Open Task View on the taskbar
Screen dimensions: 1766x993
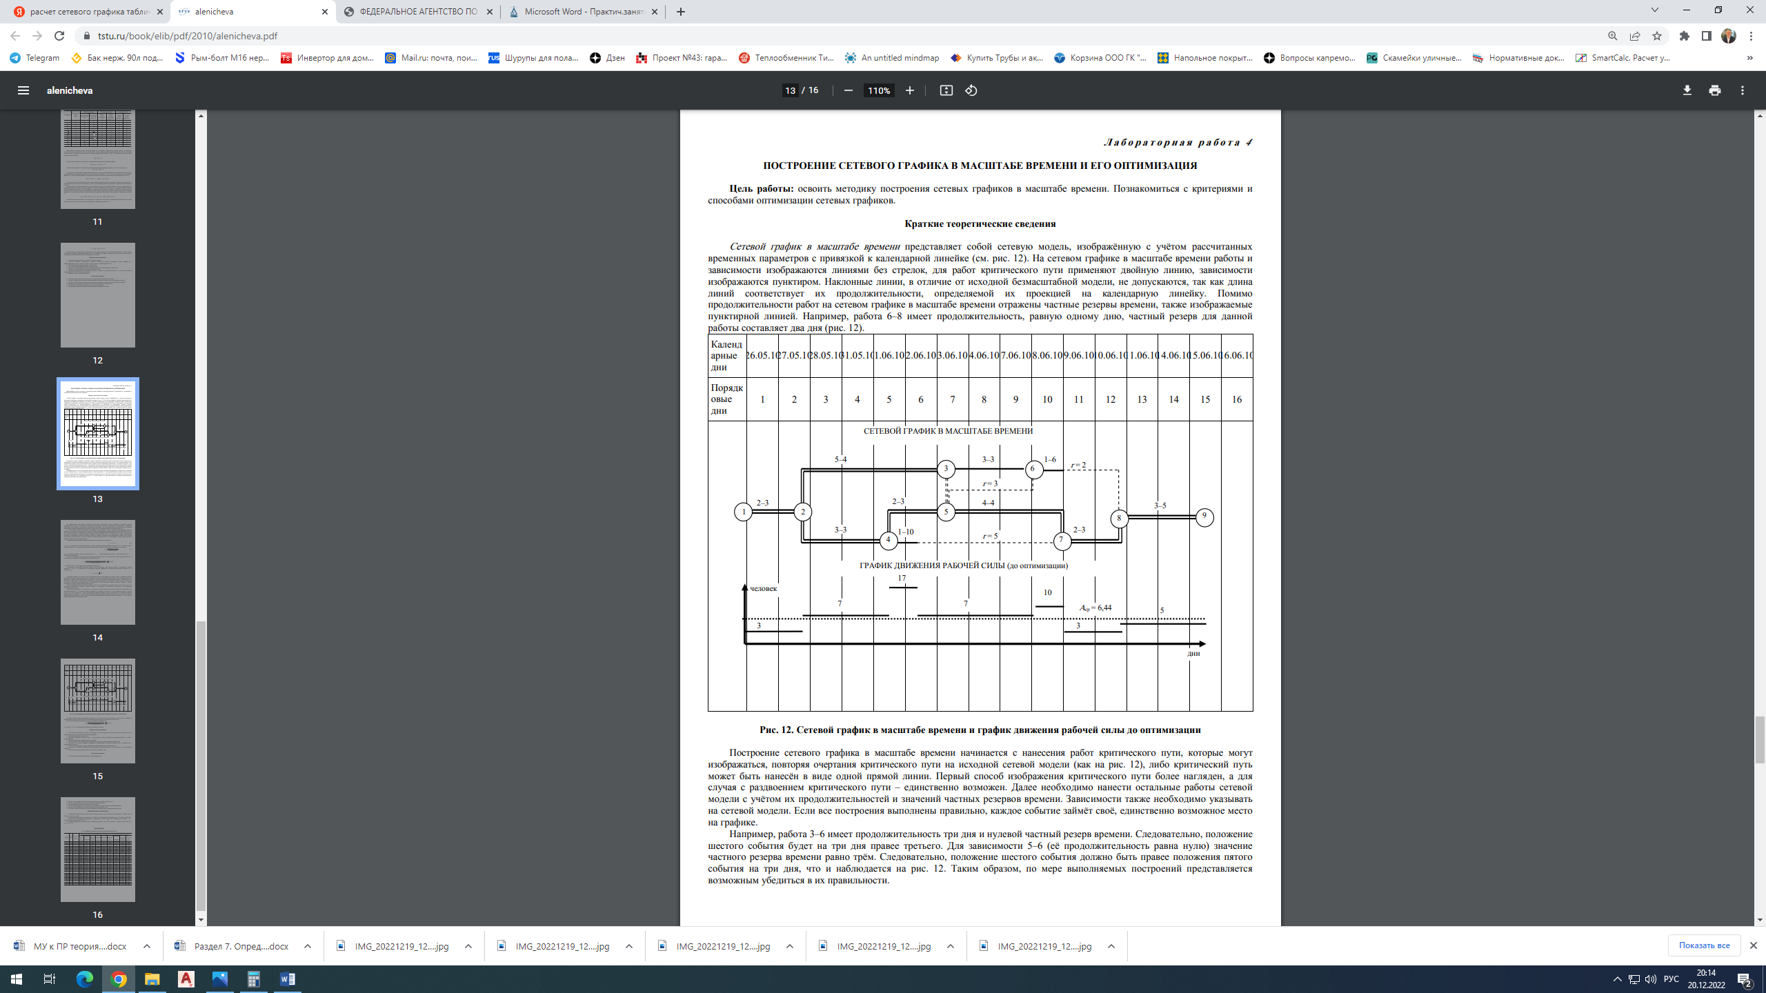click(x=50, y=979)
